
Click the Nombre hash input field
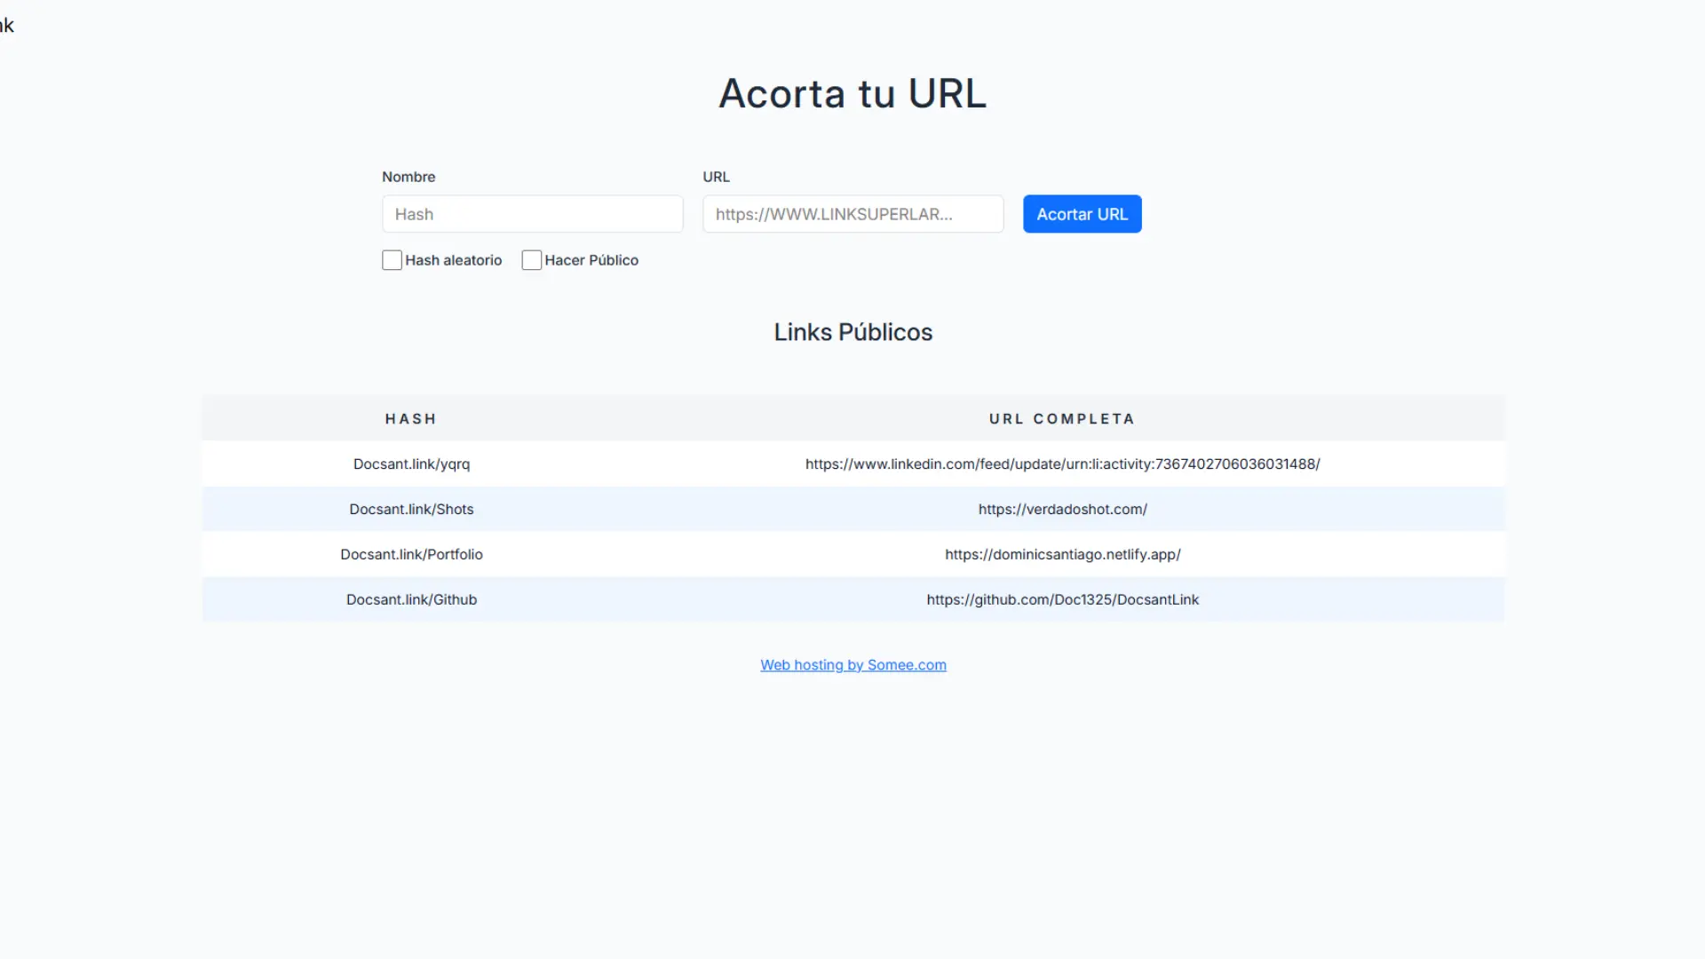[532, 214]
